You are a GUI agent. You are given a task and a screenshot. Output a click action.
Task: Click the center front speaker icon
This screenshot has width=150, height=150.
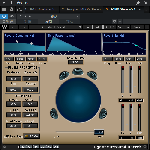coord(78,72)
